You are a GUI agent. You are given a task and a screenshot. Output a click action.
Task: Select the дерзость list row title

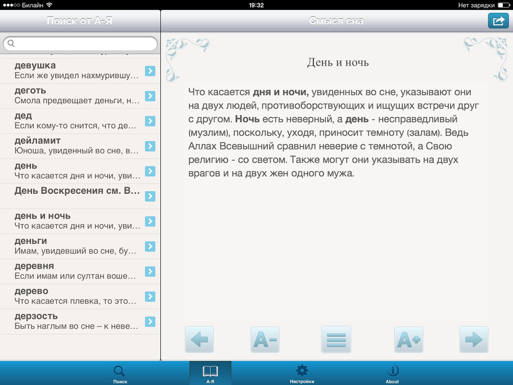tap(36, 316)
